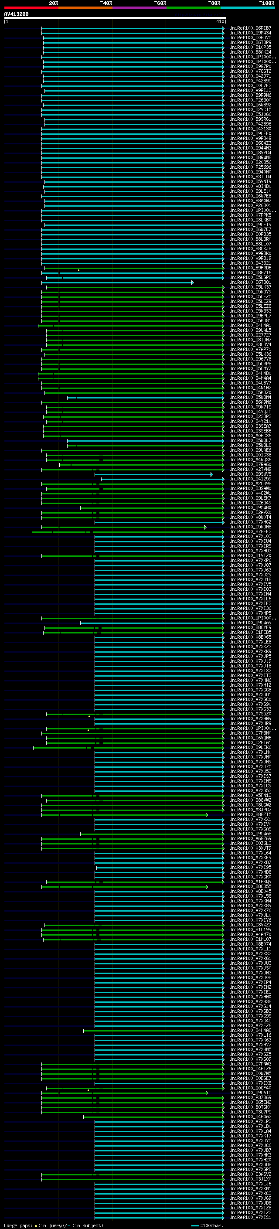
Task: Click hit label UniRef100_Q41259
Action: (250, 479)
